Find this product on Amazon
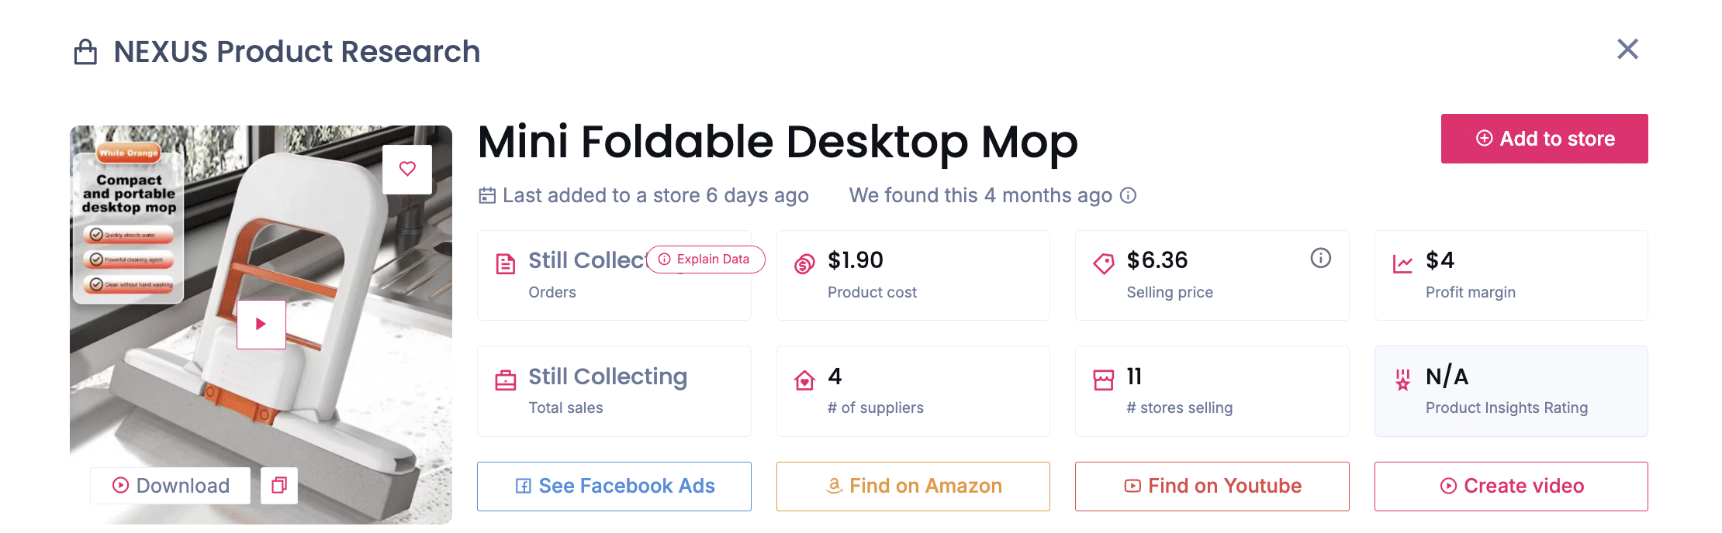Image resolution: width=1722 pixels, height=533 pixels. pyautogui.click(x=913, y=486)
